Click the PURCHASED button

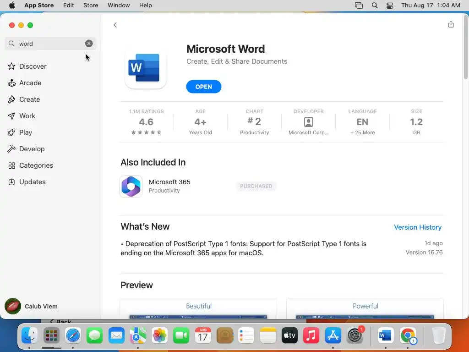point(256,186)
